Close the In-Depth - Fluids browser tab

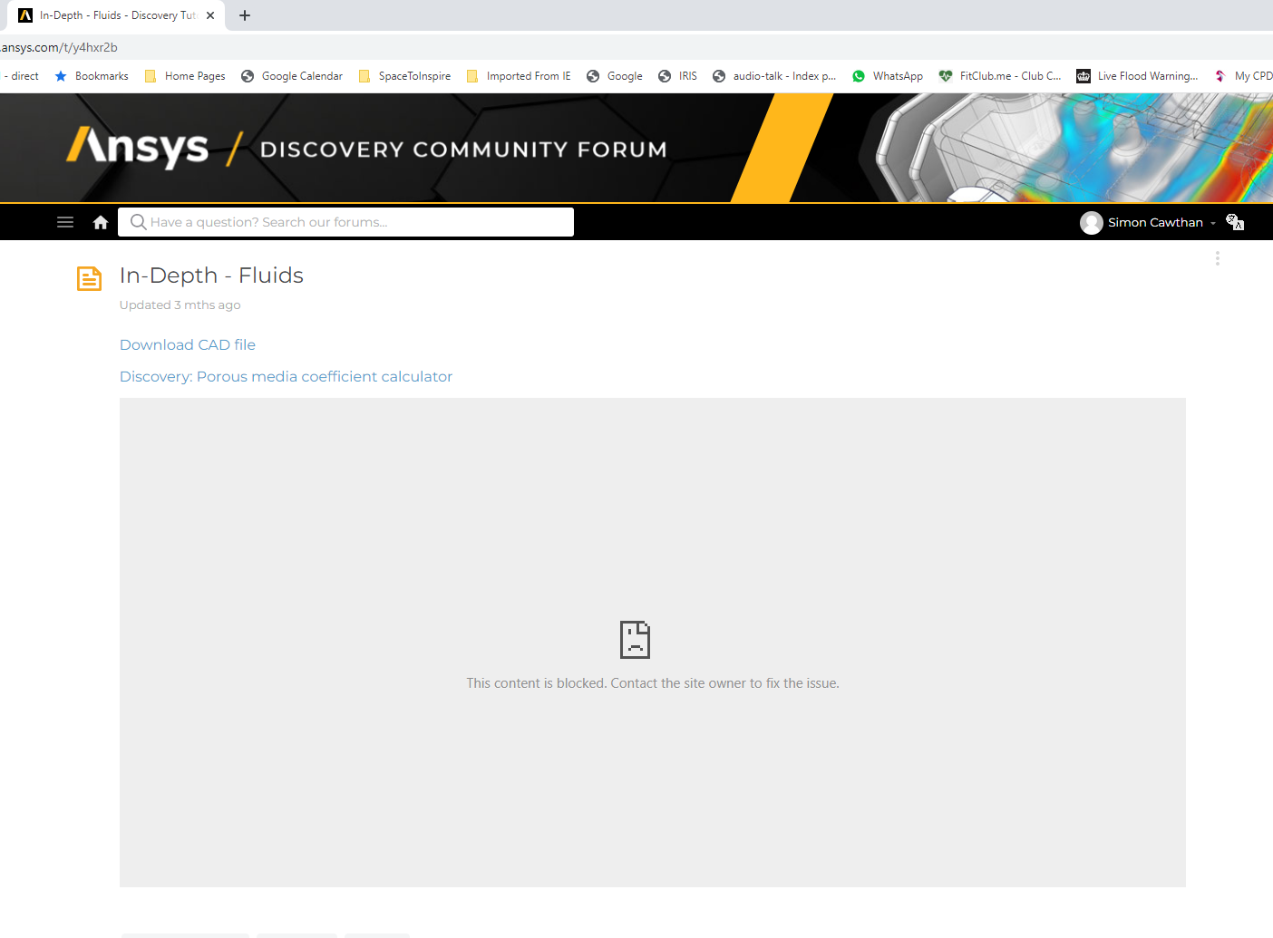[210, 15]
